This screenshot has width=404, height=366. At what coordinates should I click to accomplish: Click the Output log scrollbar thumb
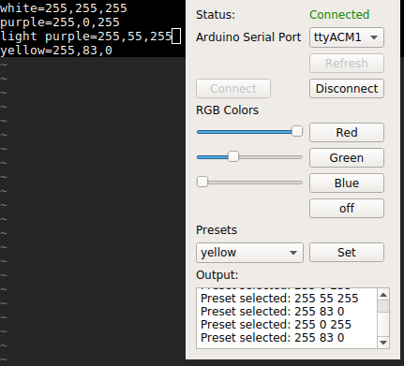point(383,306)
